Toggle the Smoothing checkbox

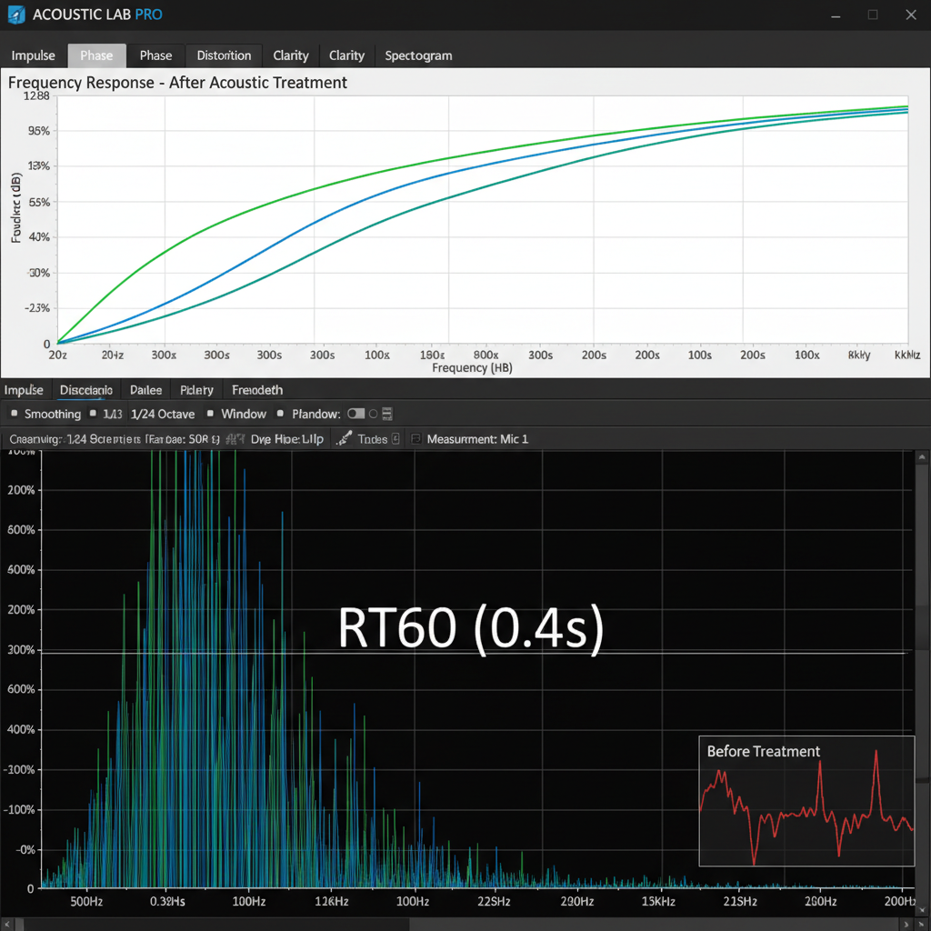click(x=15, y=414)
